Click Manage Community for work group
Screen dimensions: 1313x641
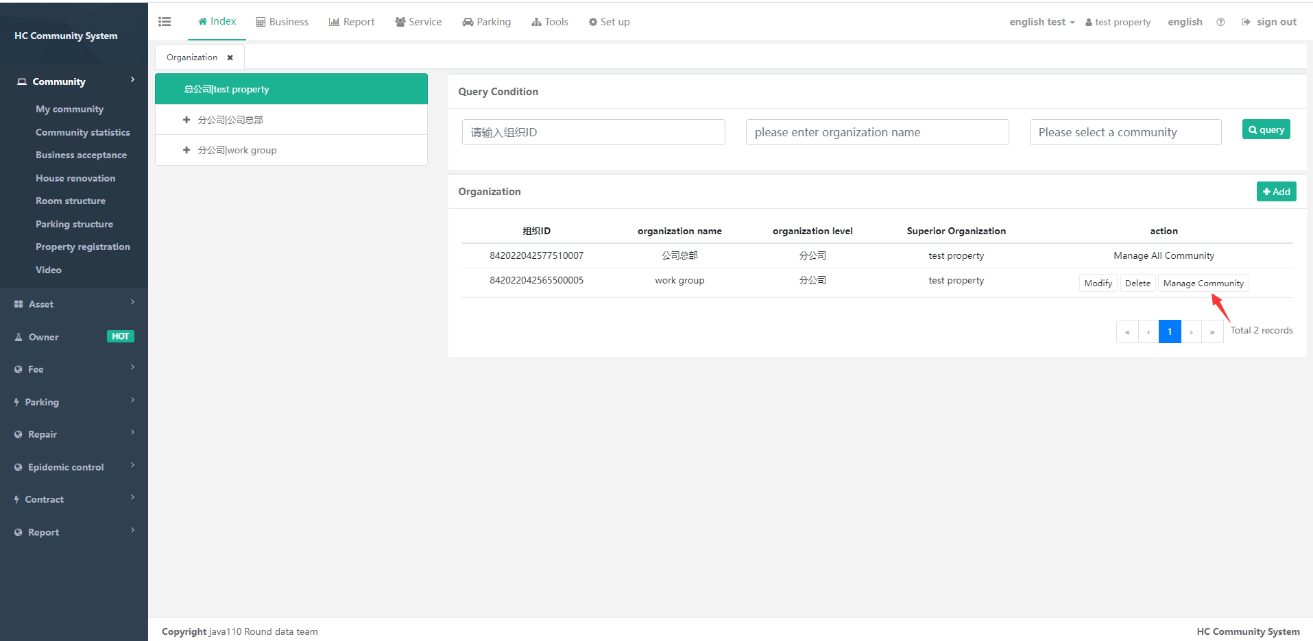point(1203,284)
